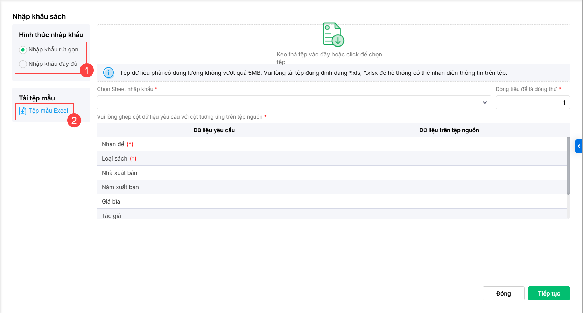
Task: Click the header row number input field
Action: tap(532, 102)
